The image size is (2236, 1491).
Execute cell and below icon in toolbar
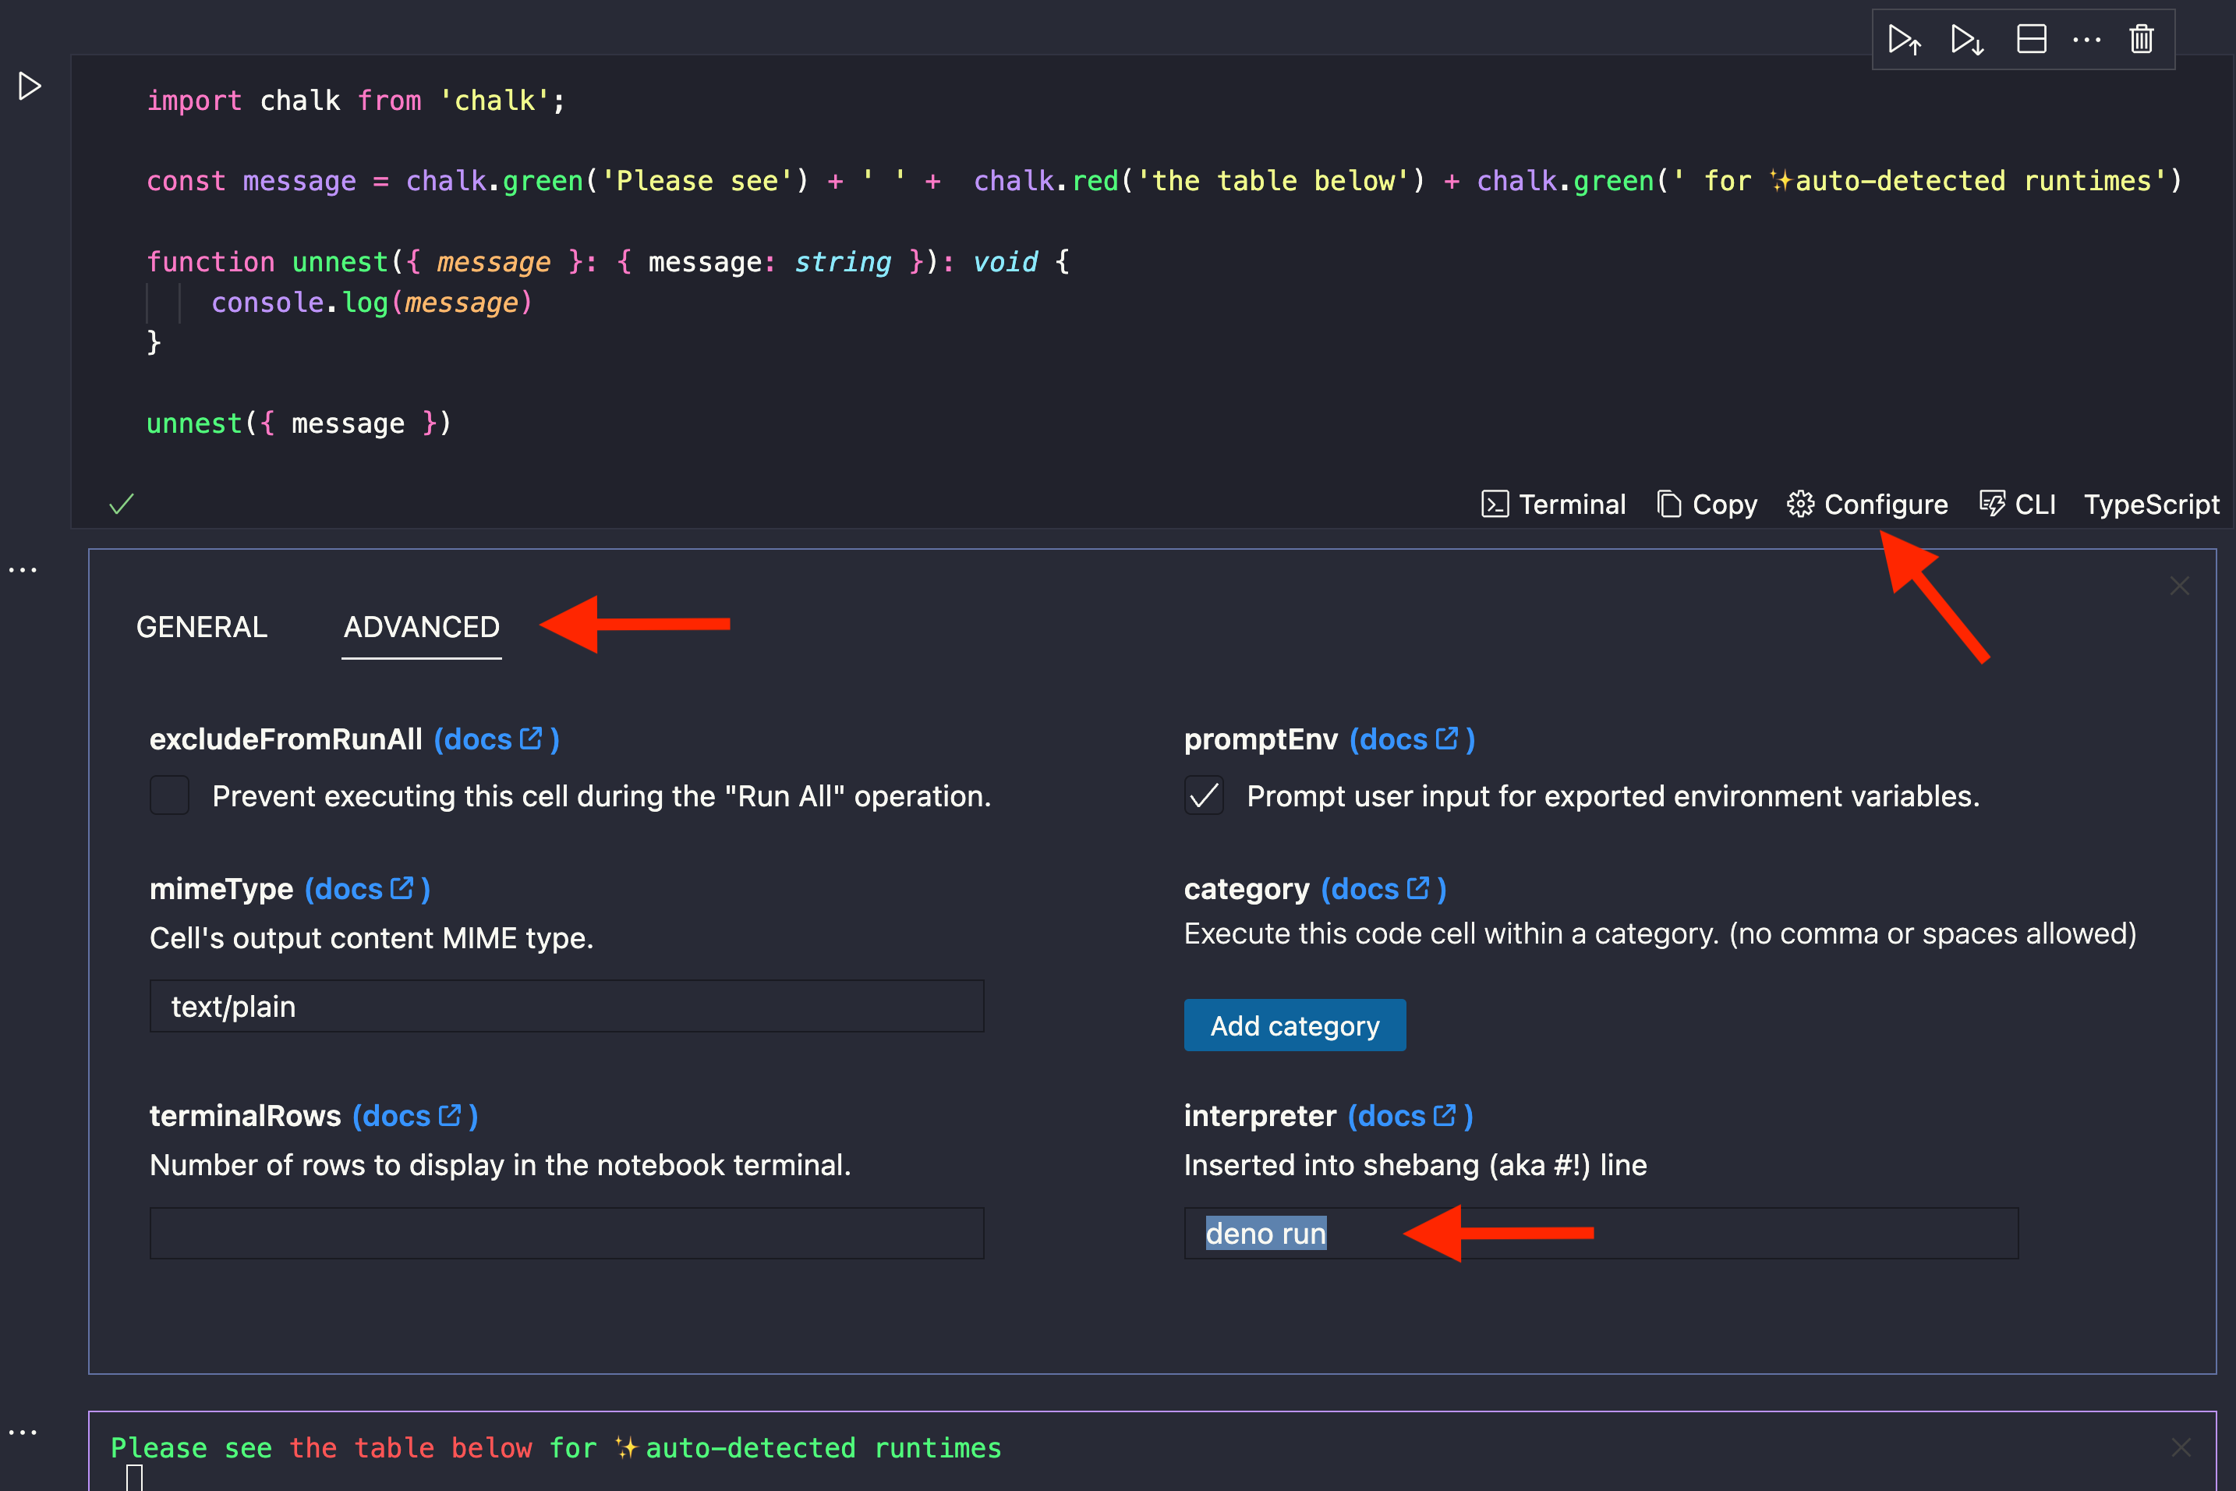pos(1967,39)
